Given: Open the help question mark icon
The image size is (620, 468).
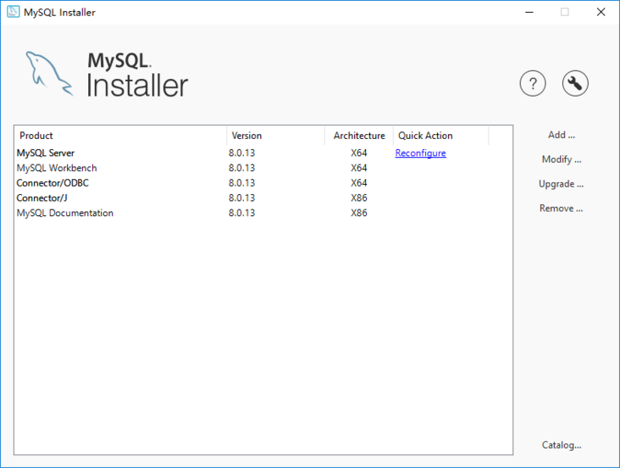Looking at the screenshot, I should [x=533, y=84].
